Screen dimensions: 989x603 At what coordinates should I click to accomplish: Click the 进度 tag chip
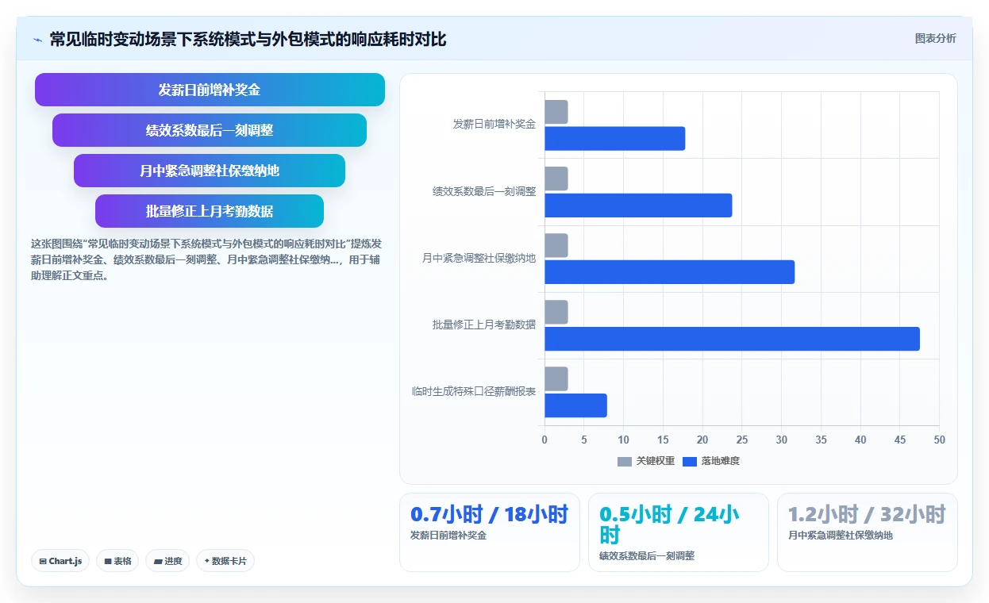point(167,561)
